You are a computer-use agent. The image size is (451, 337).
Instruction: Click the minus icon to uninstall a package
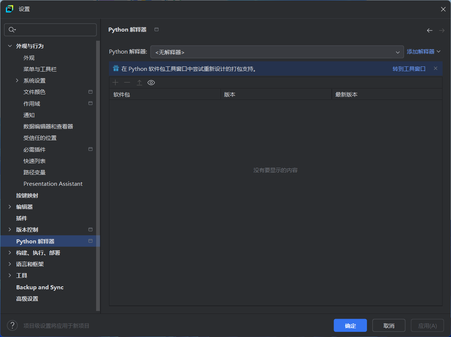(x=127, y=83)
